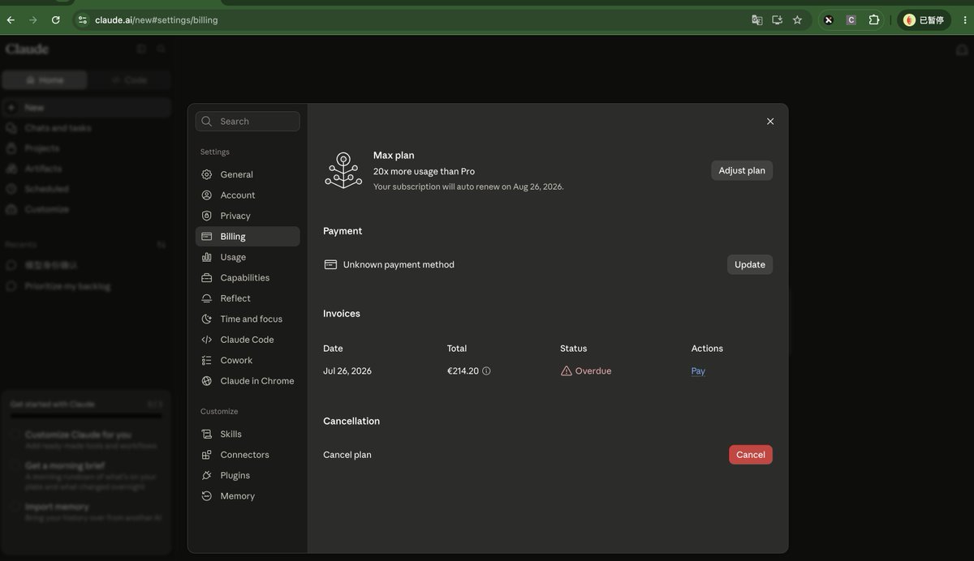
Task: Click the Overdue status text
Action: 593,371
